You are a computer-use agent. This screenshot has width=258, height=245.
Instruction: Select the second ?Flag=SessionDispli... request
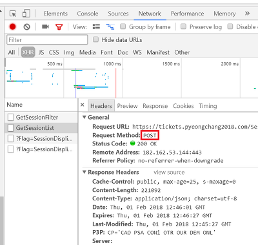[x=41, y=149]
